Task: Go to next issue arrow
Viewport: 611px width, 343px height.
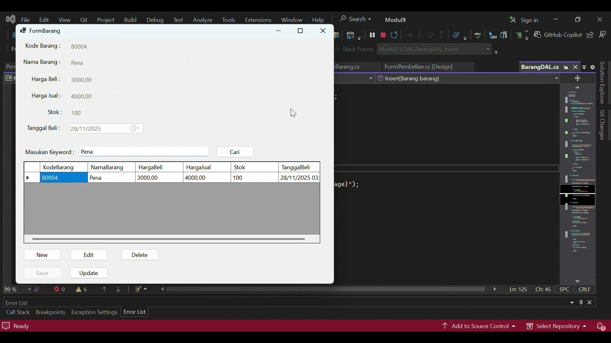Action: coord(118,289)
